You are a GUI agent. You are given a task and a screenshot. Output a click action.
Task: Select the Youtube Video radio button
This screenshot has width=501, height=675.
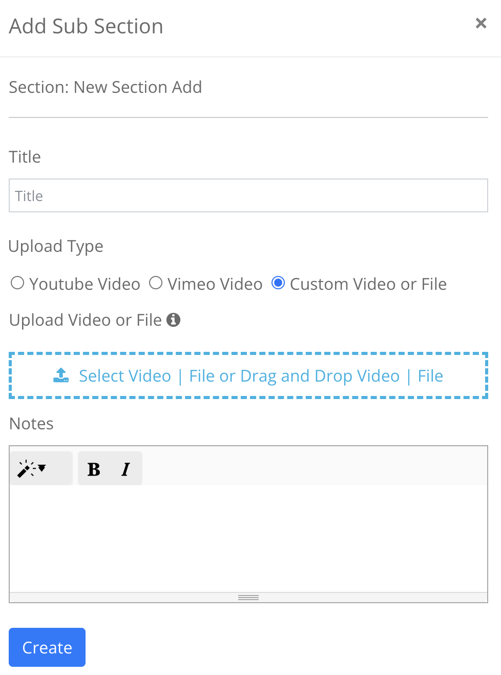(x=17, y=283)
